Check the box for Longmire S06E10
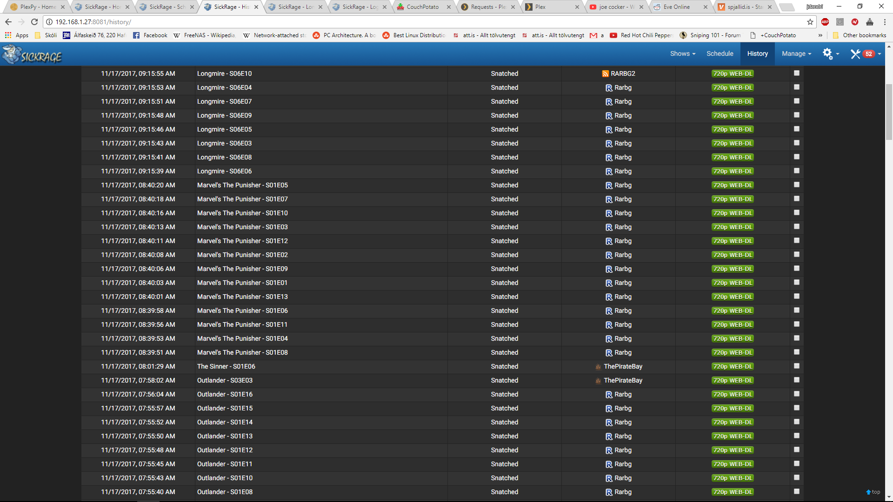893x502 pixels. [797, 73]
